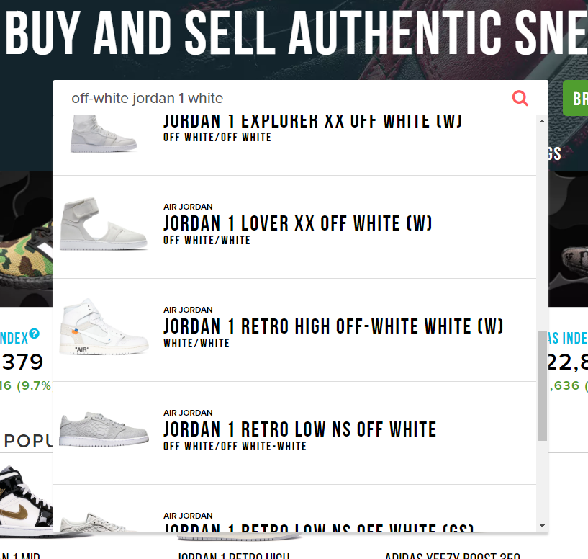Viewport: 588px width, 559px height.
Task: Click the question mark icon beside INDEX
Action: (34, 334)
